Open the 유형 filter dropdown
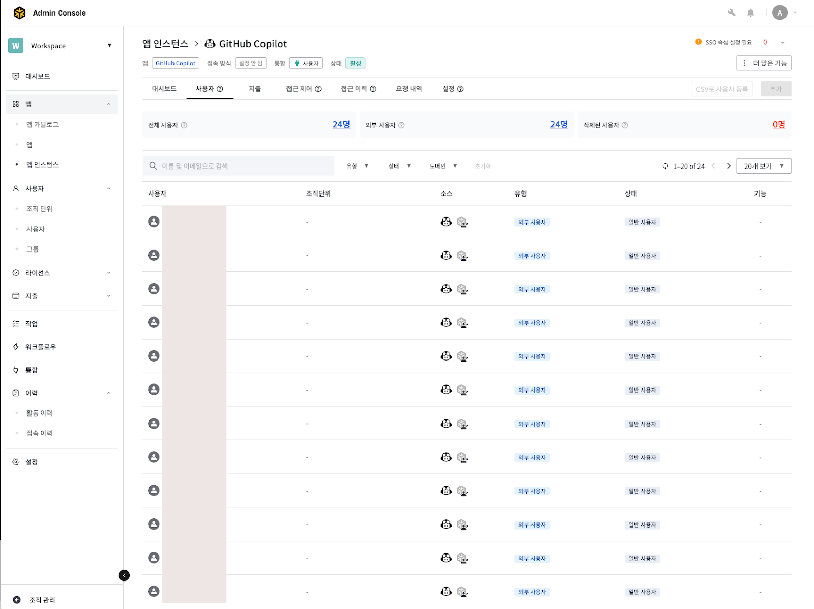The width and height of the screenshot is (814, 609). (357, 166)
